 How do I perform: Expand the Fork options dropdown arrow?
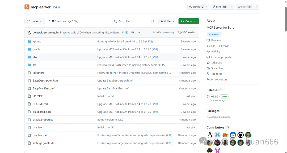tap(231, 7)
